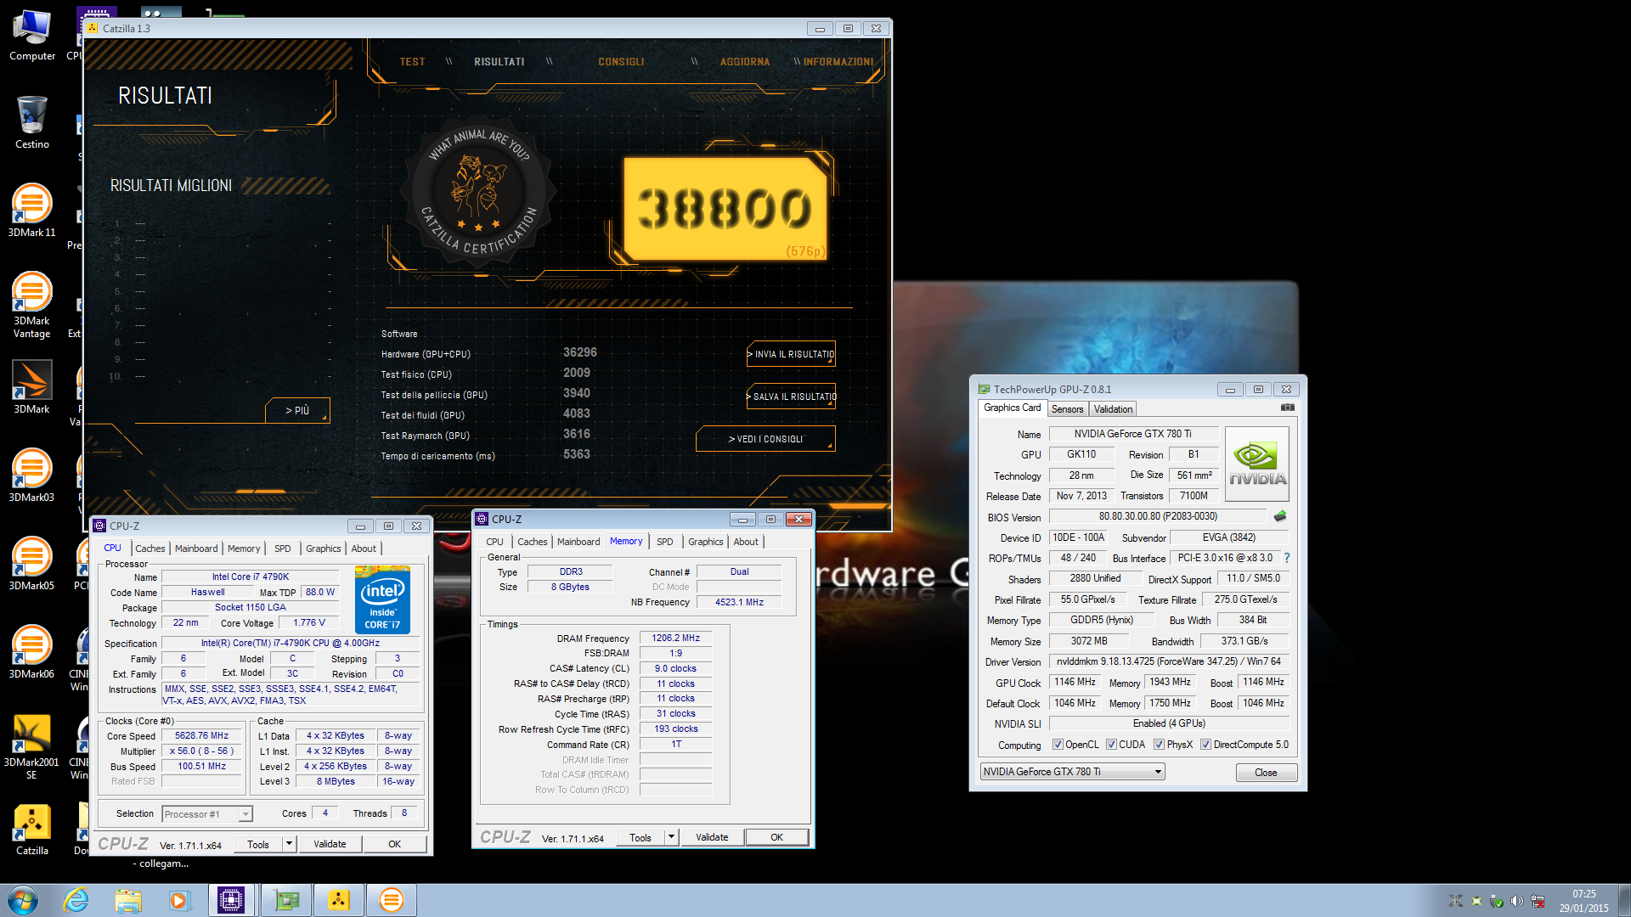Launch 3DMark03 desktop shortcut

pos(31,475)
